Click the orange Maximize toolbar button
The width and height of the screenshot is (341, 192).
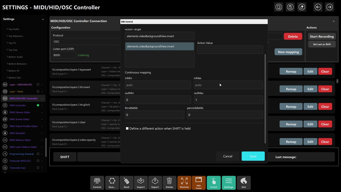[x=184, y=183]
